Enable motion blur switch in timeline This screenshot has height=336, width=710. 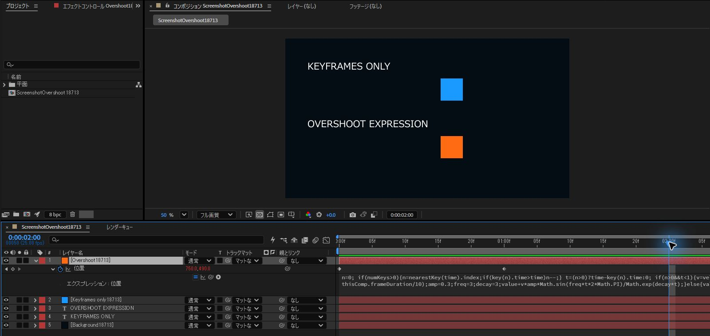(315, 240)
